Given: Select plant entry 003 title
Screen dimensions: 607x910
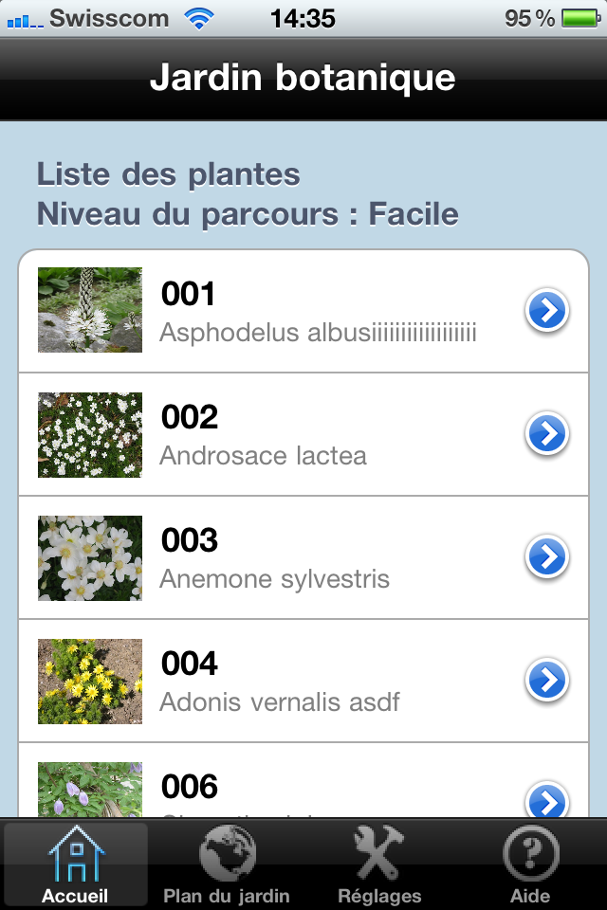Looking at the screenshot, I should (x=190, y=540).
